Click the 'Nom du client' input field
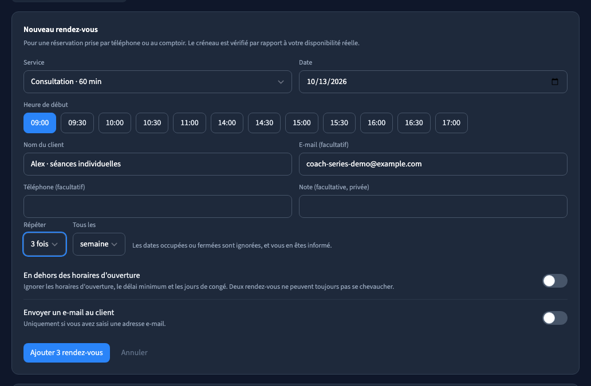This screenshot has height=386, width=591. [157, 164]
